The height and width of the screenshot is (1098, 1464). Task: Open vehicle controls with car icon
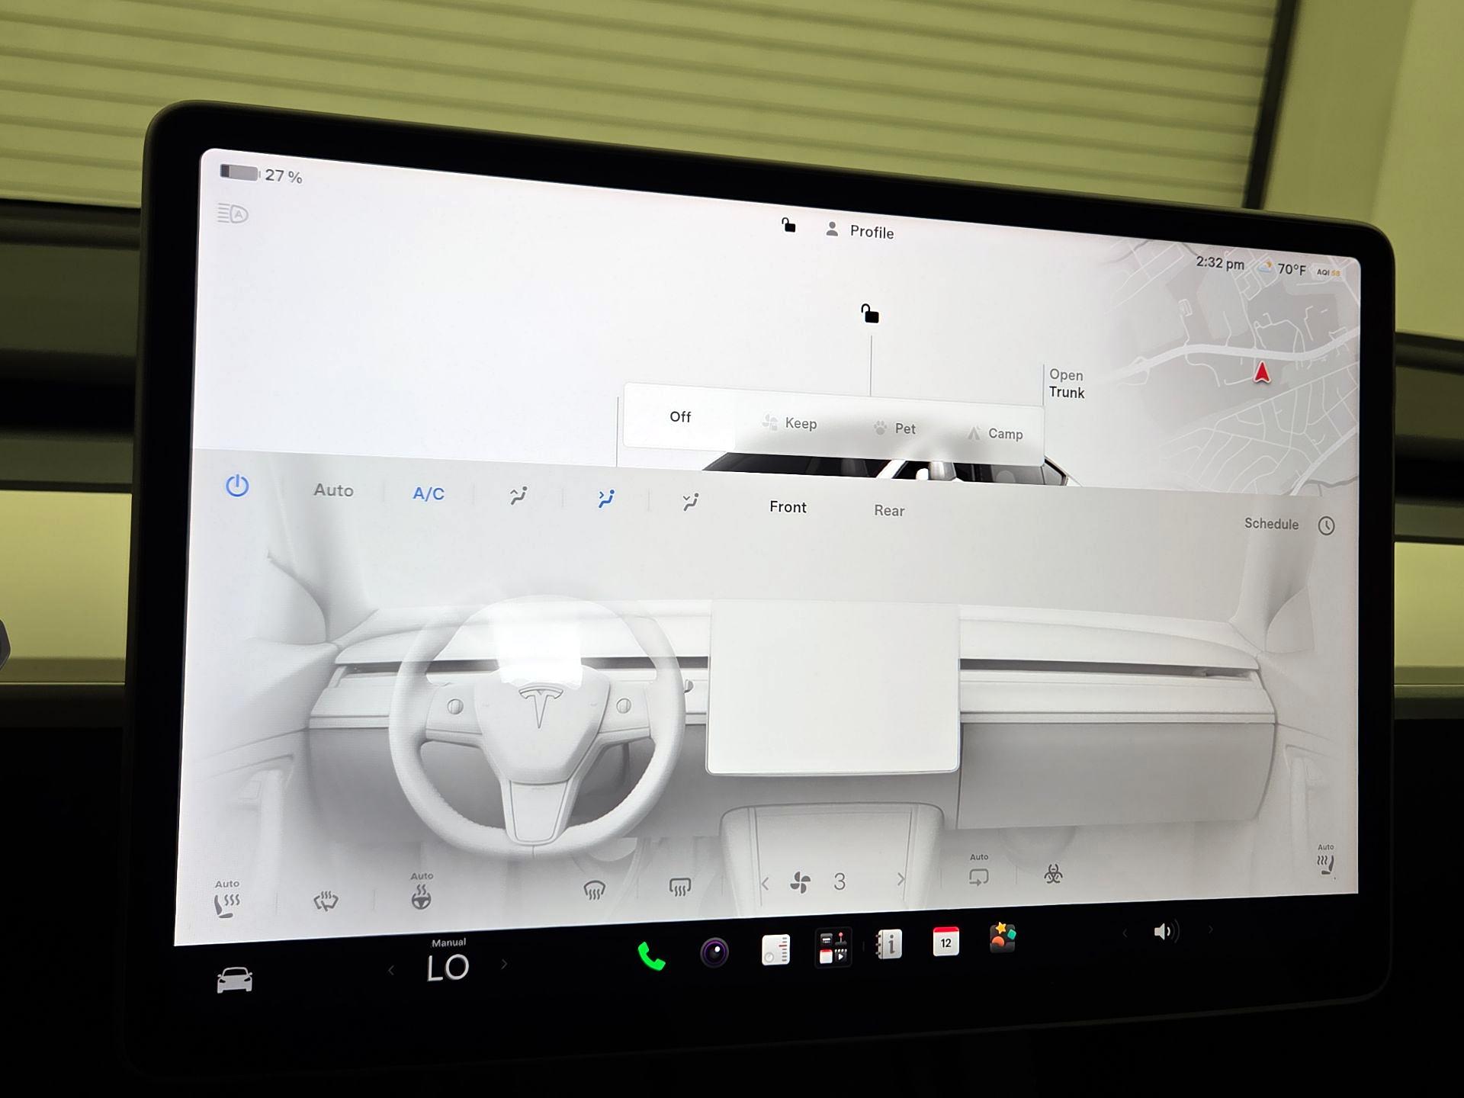(234, 980)
